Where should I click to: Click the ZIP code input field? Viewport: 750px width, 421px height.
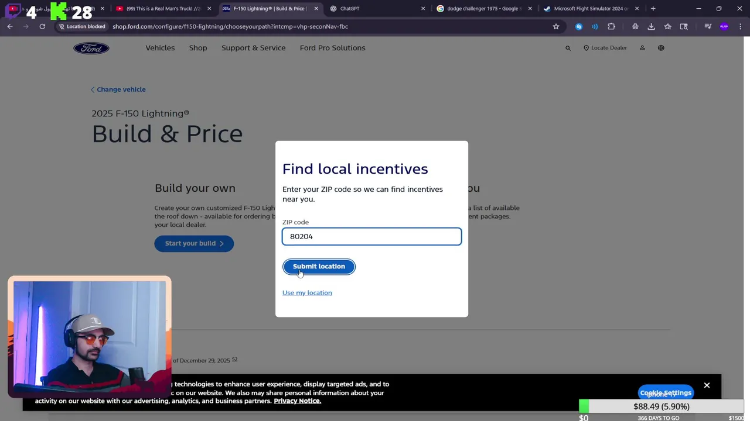pyautogui.click(x=371, y=236)
